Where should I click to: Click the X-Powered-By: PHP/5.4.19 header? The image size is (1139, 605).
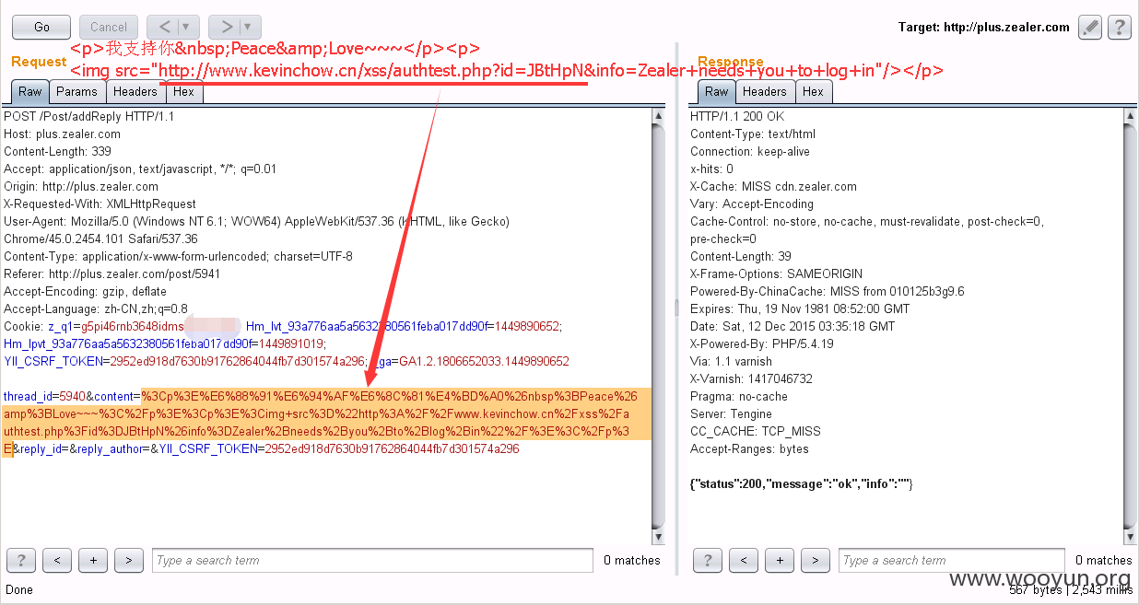(x=762, y=344)
